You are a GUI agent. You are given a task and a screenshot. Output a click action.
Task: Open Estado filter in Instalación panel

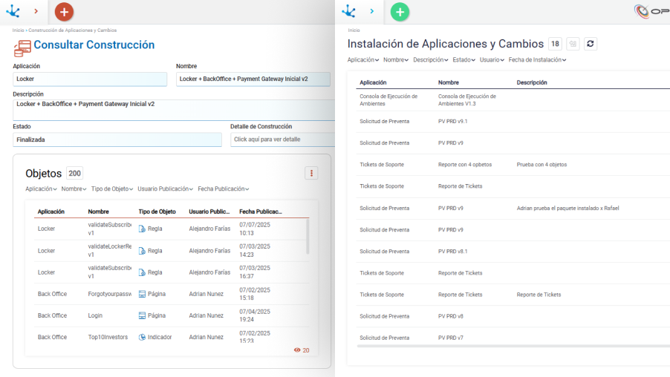coord(464,60)
